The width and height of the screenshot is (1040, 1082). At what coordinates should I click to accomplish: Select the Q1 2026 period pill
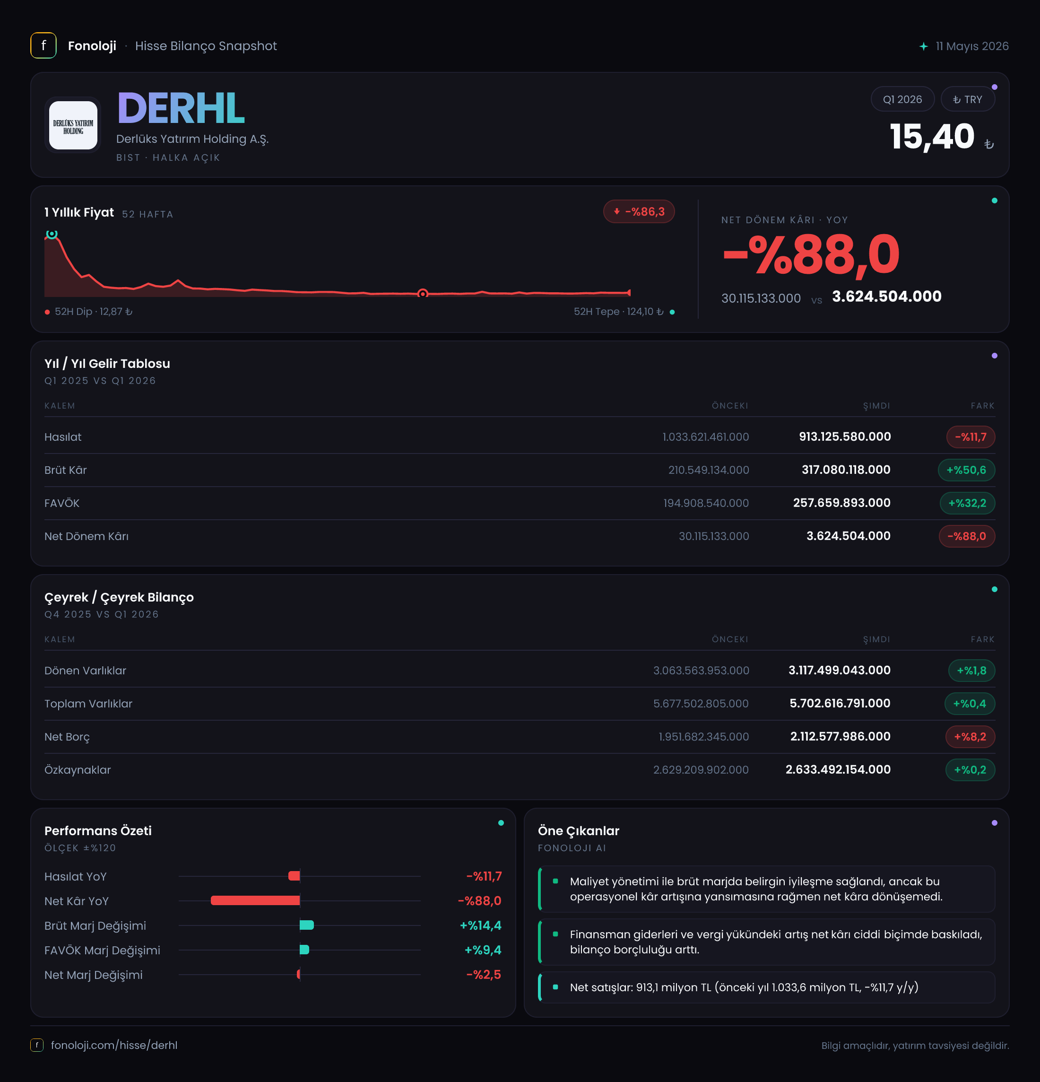pos(902,99)
